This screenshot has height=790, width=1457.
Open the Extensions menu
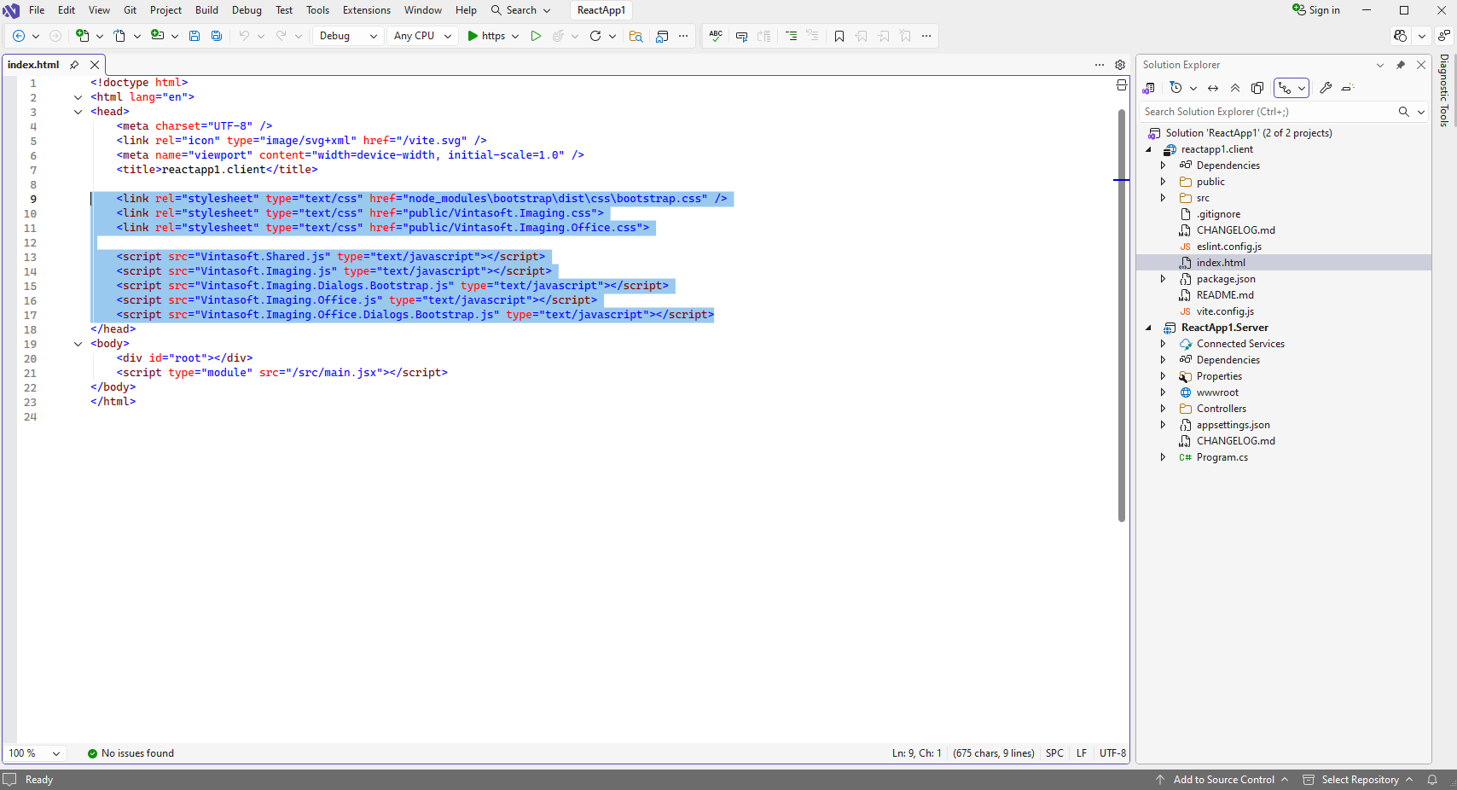point(366,10)
